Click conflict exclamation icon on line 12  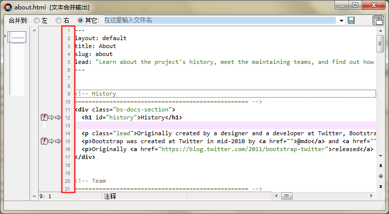pyautogui.click(x=44, y=117)
